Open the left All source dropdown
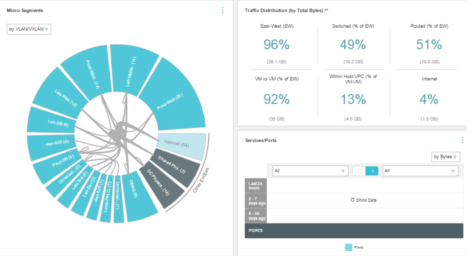Image resolution: width=467 pixels, height=256 pixels. tap(310, 171)
